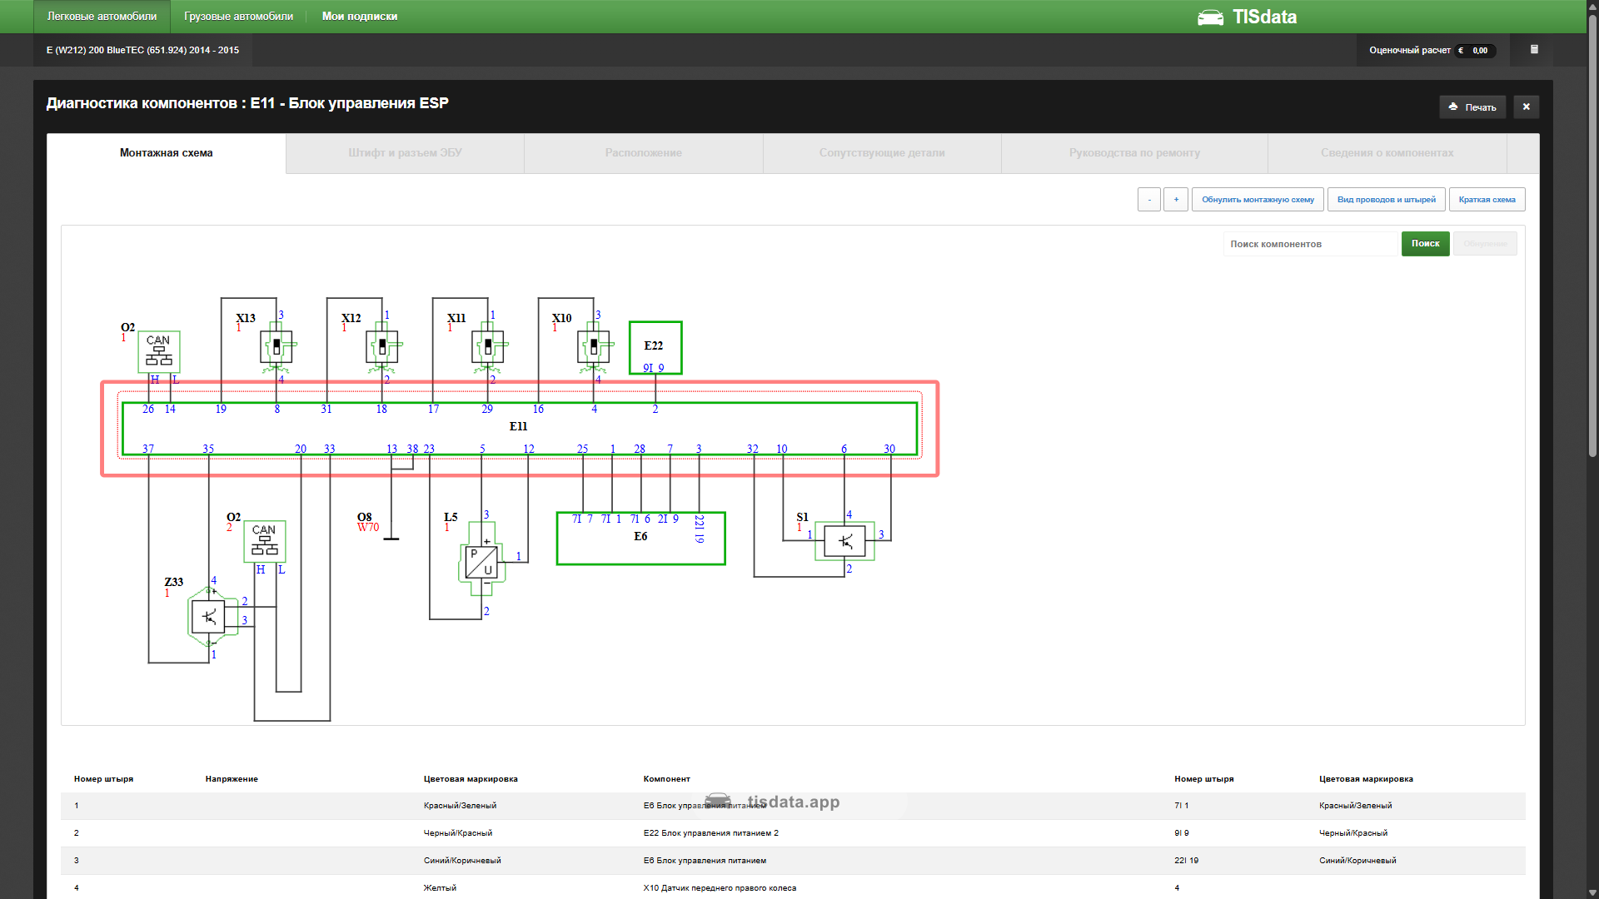Select the X11 wheel sensor symbol
This screenshot has height=899, width=1599.
(489, 346)
